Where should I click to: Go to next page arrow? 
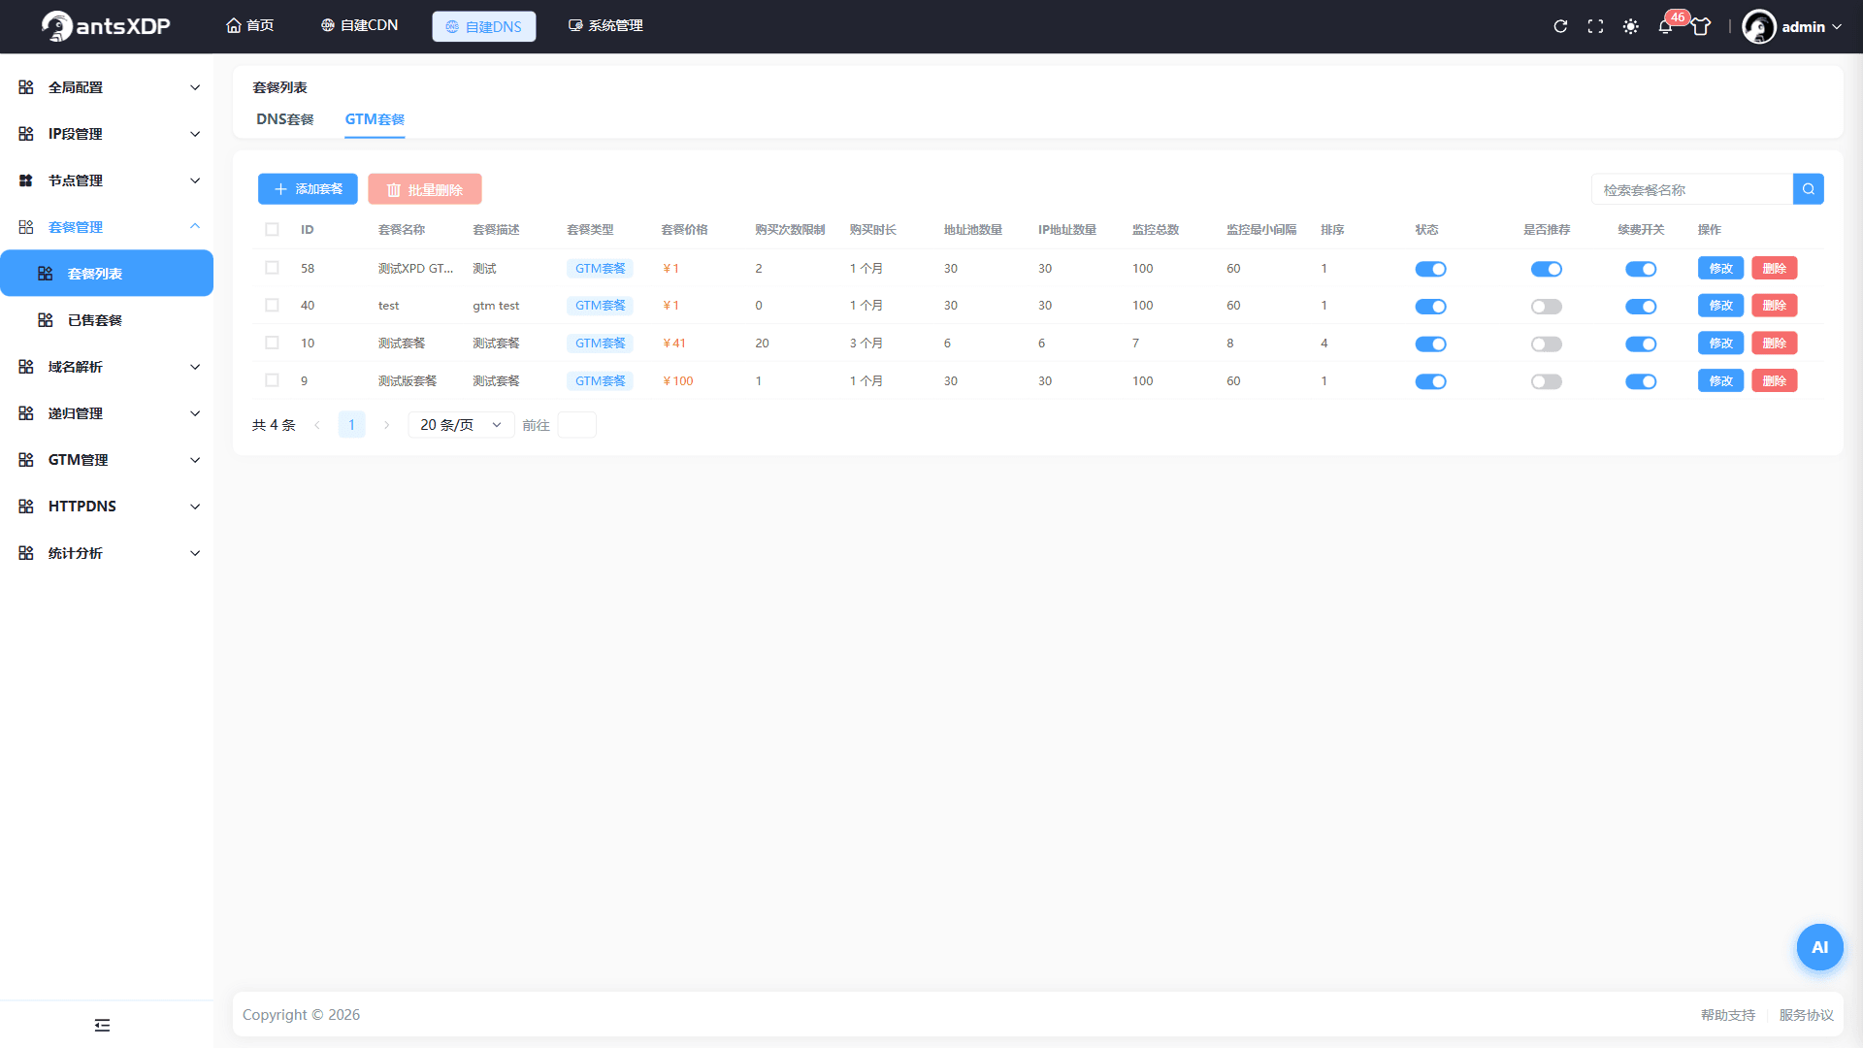point(386,425)
